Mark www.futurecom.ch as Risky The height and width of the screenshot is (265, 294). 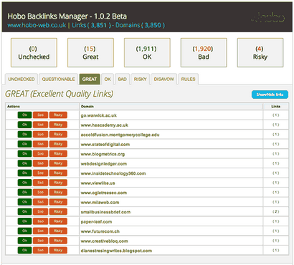coord(58,231)
